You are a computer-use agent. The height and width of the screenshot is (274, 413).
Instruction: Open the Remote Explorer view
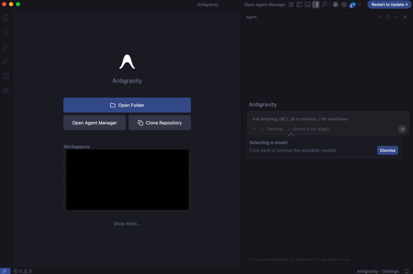pyautogui.click(x=6, y=76)
